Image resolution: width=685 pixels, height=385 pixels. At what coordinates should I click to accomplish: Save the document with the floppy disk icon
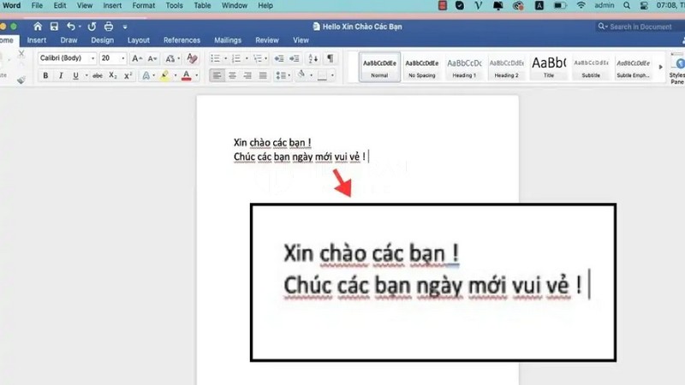(54, 27)
